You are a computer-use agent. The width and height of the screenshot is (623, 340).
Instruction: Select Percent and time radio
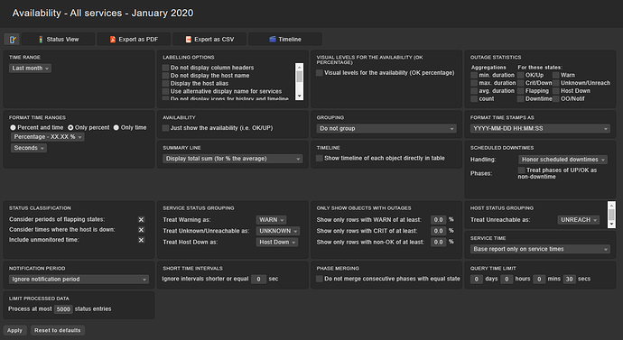tap(14, 128)
